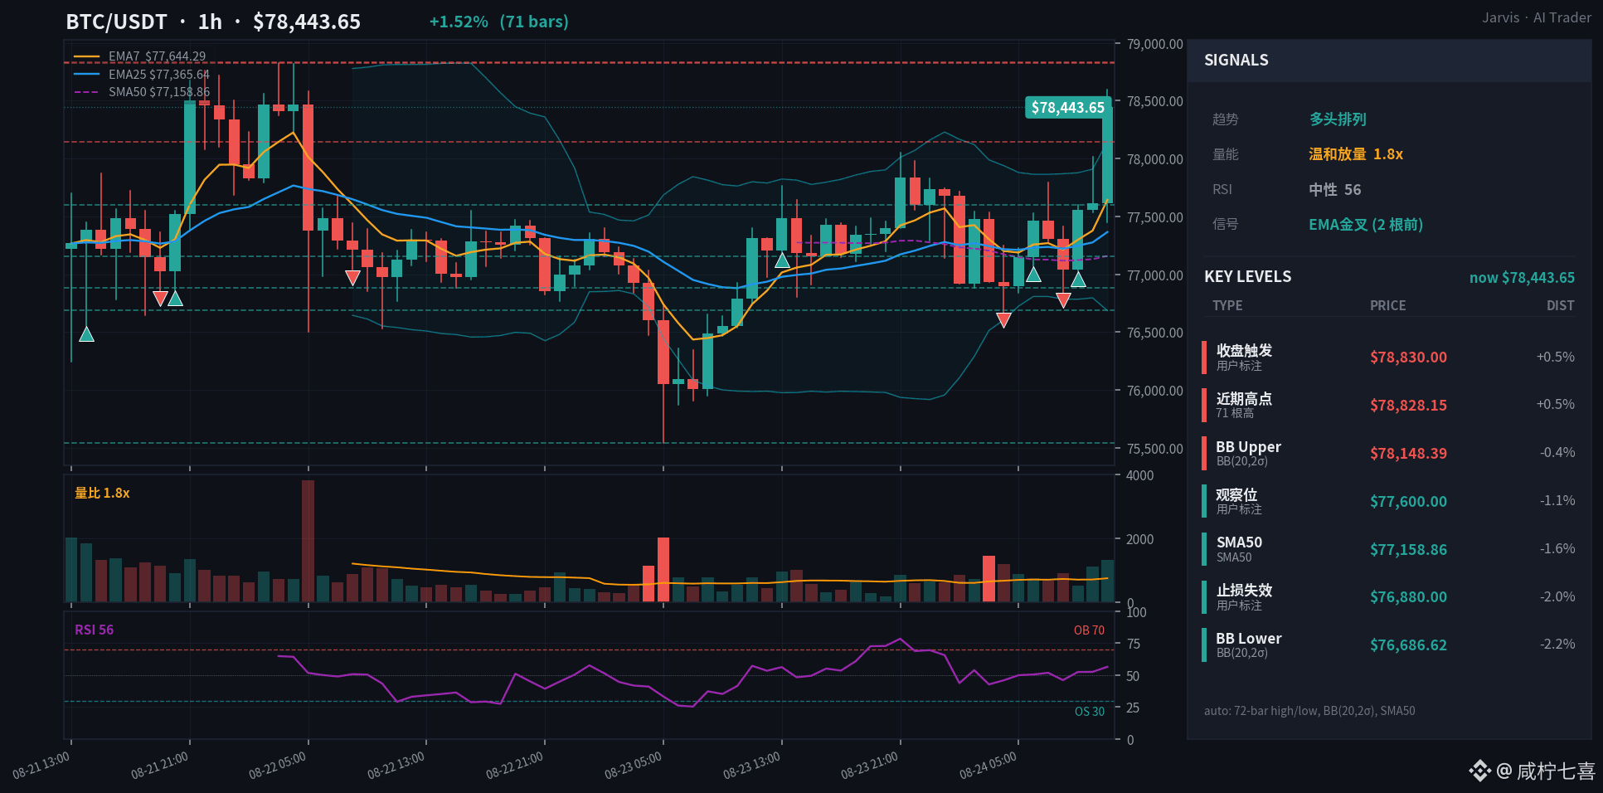This screenshot has width=1603, height=793.
Task: Click the KEY LEVELS heading
Action: [1247, 277]
